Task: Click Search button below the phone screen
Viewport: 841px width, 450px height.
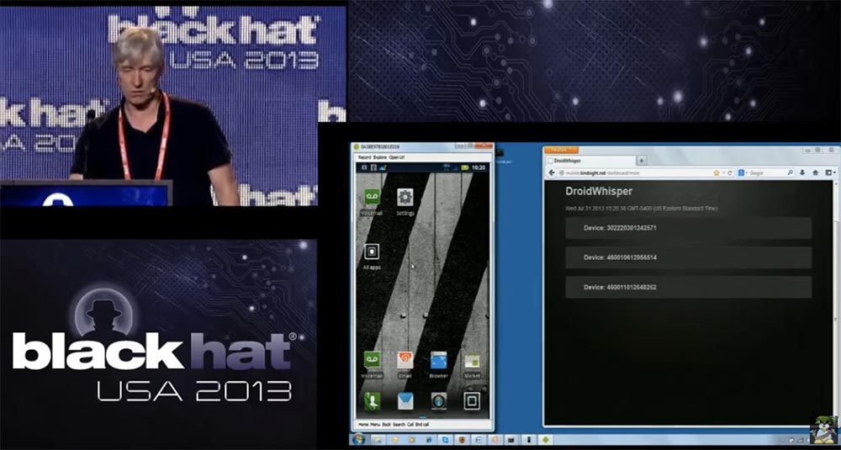Action: tap(399, 424)
